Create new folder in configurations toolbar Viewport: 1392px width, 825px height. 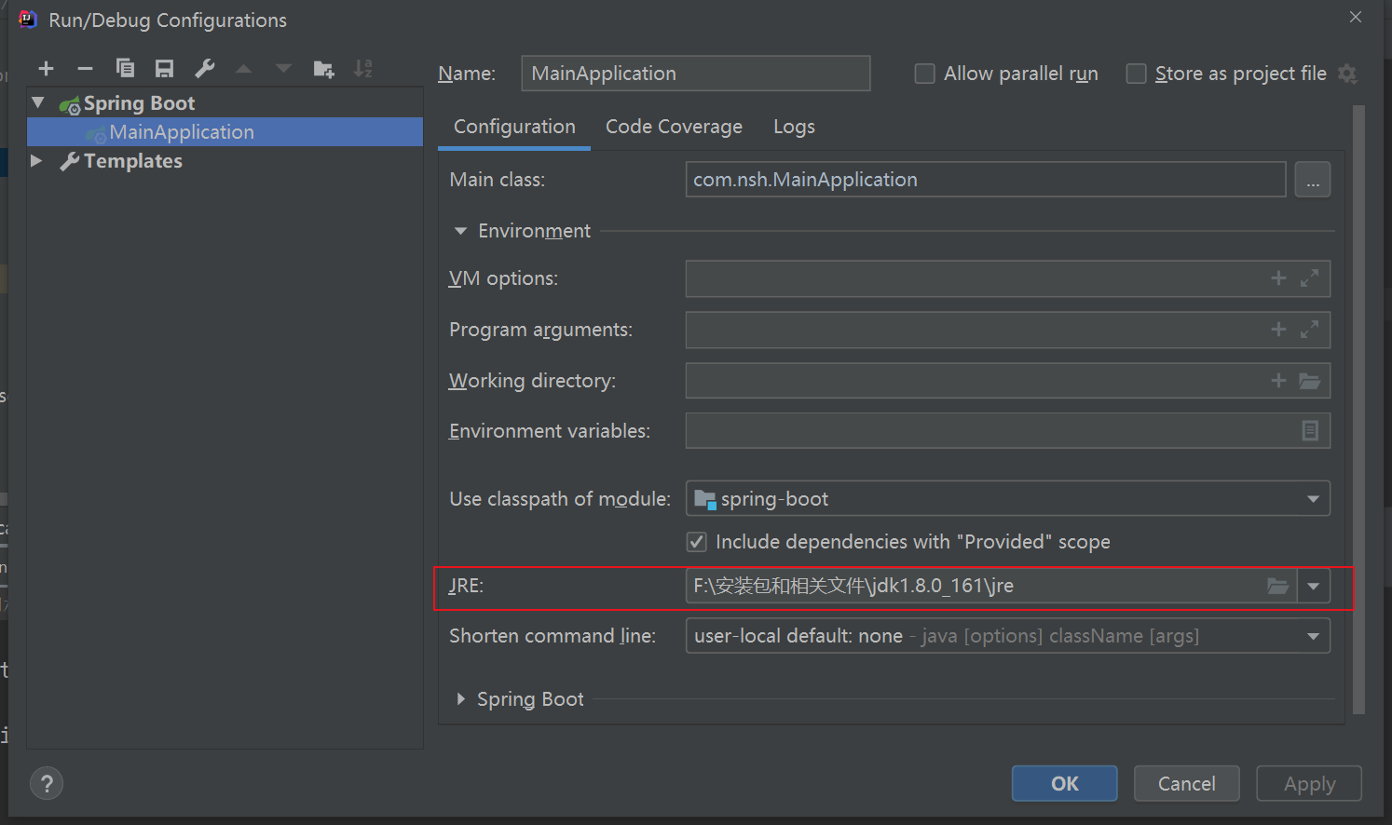[x=323, y=69]
